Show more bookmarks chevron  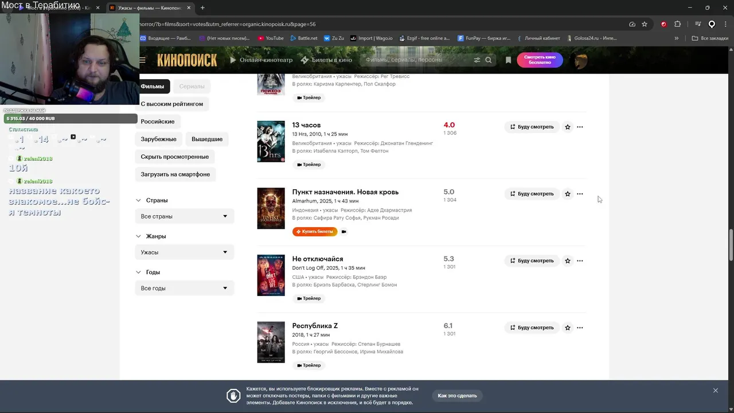point(677,38)
